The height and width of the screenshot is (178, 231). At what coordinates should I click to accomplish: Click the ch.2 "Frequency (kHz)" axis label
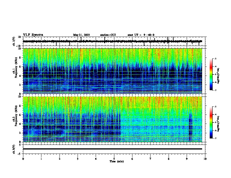pos(16,116)
